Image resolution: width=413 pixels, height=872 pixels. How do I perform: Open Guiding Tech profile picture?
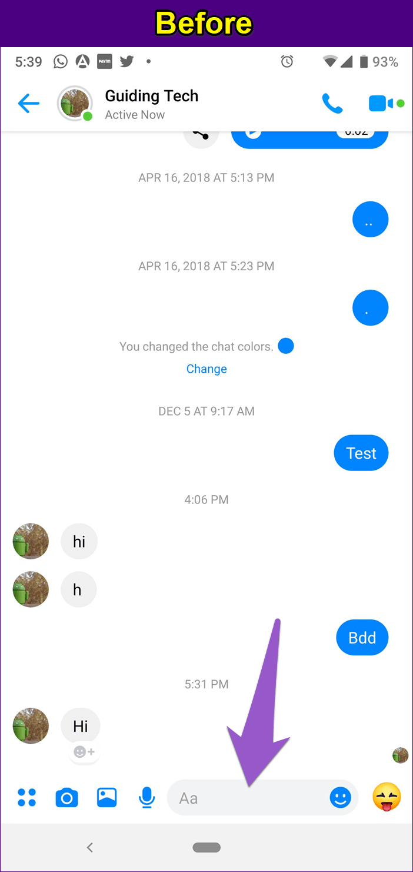pos(75,103)
